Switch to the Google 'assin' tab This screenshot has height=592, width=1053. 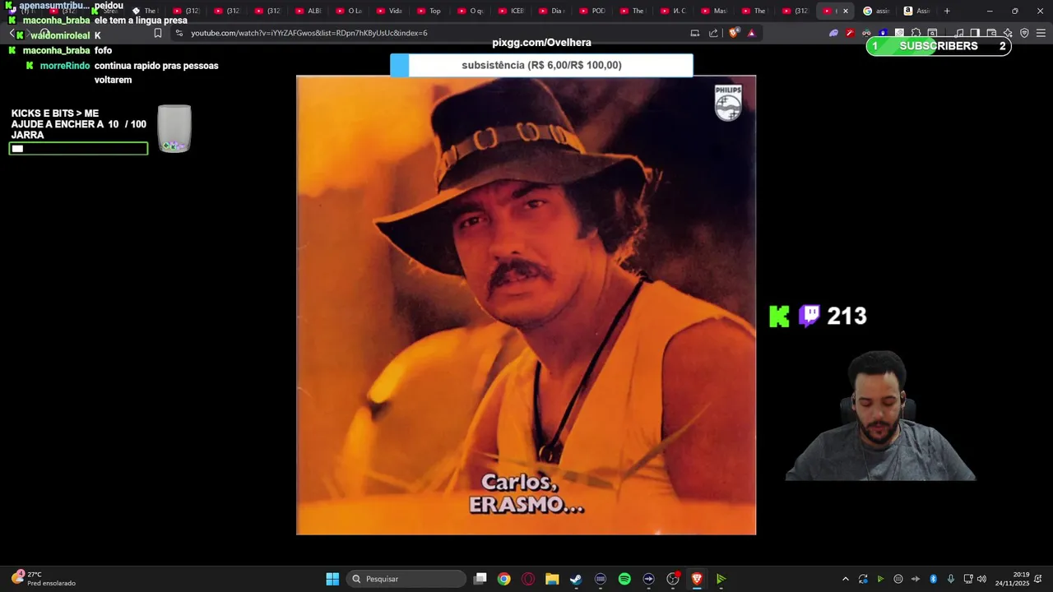(x=876, y=11)
